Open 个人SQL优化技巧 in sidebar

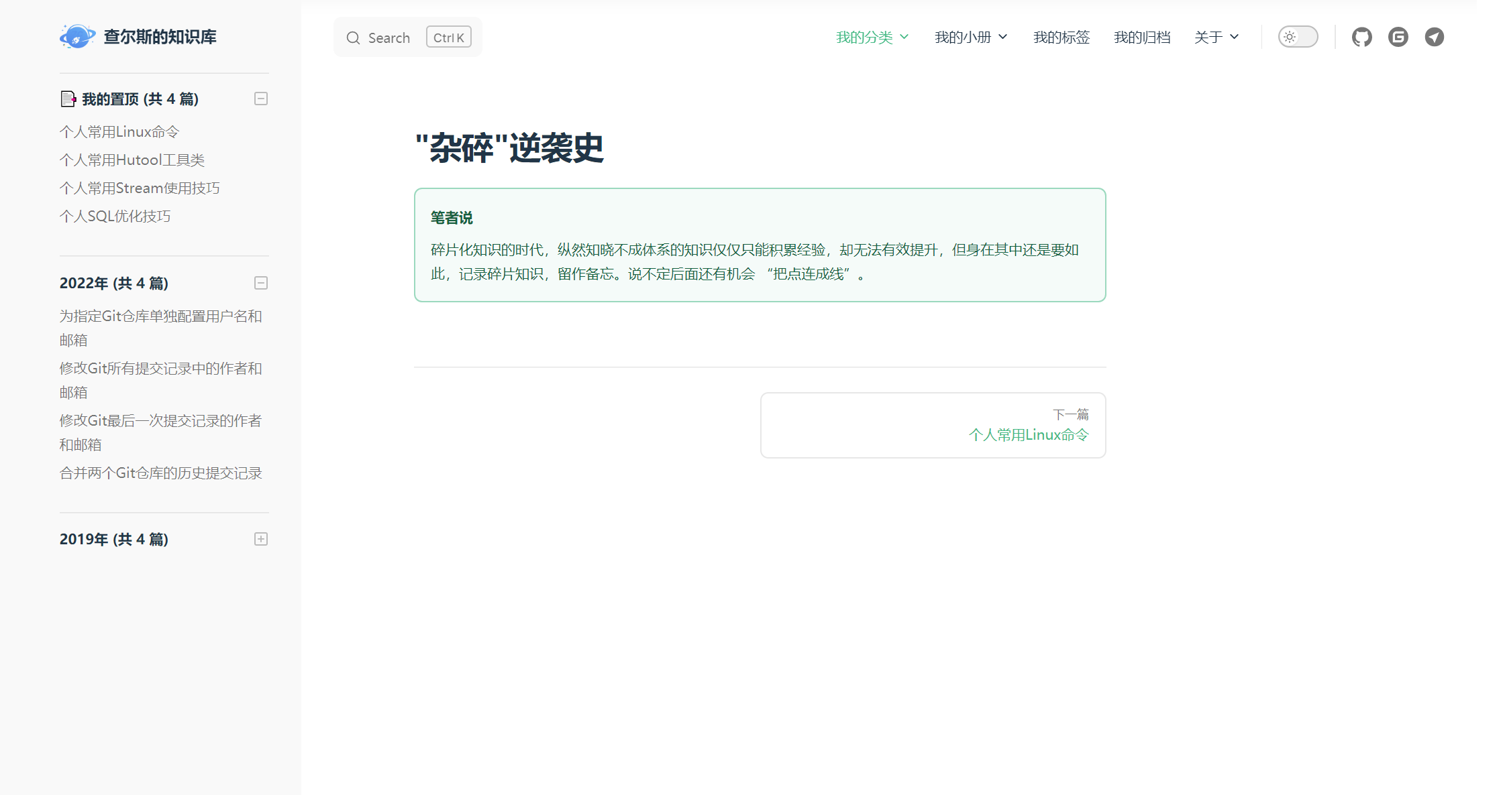(115, 216)
